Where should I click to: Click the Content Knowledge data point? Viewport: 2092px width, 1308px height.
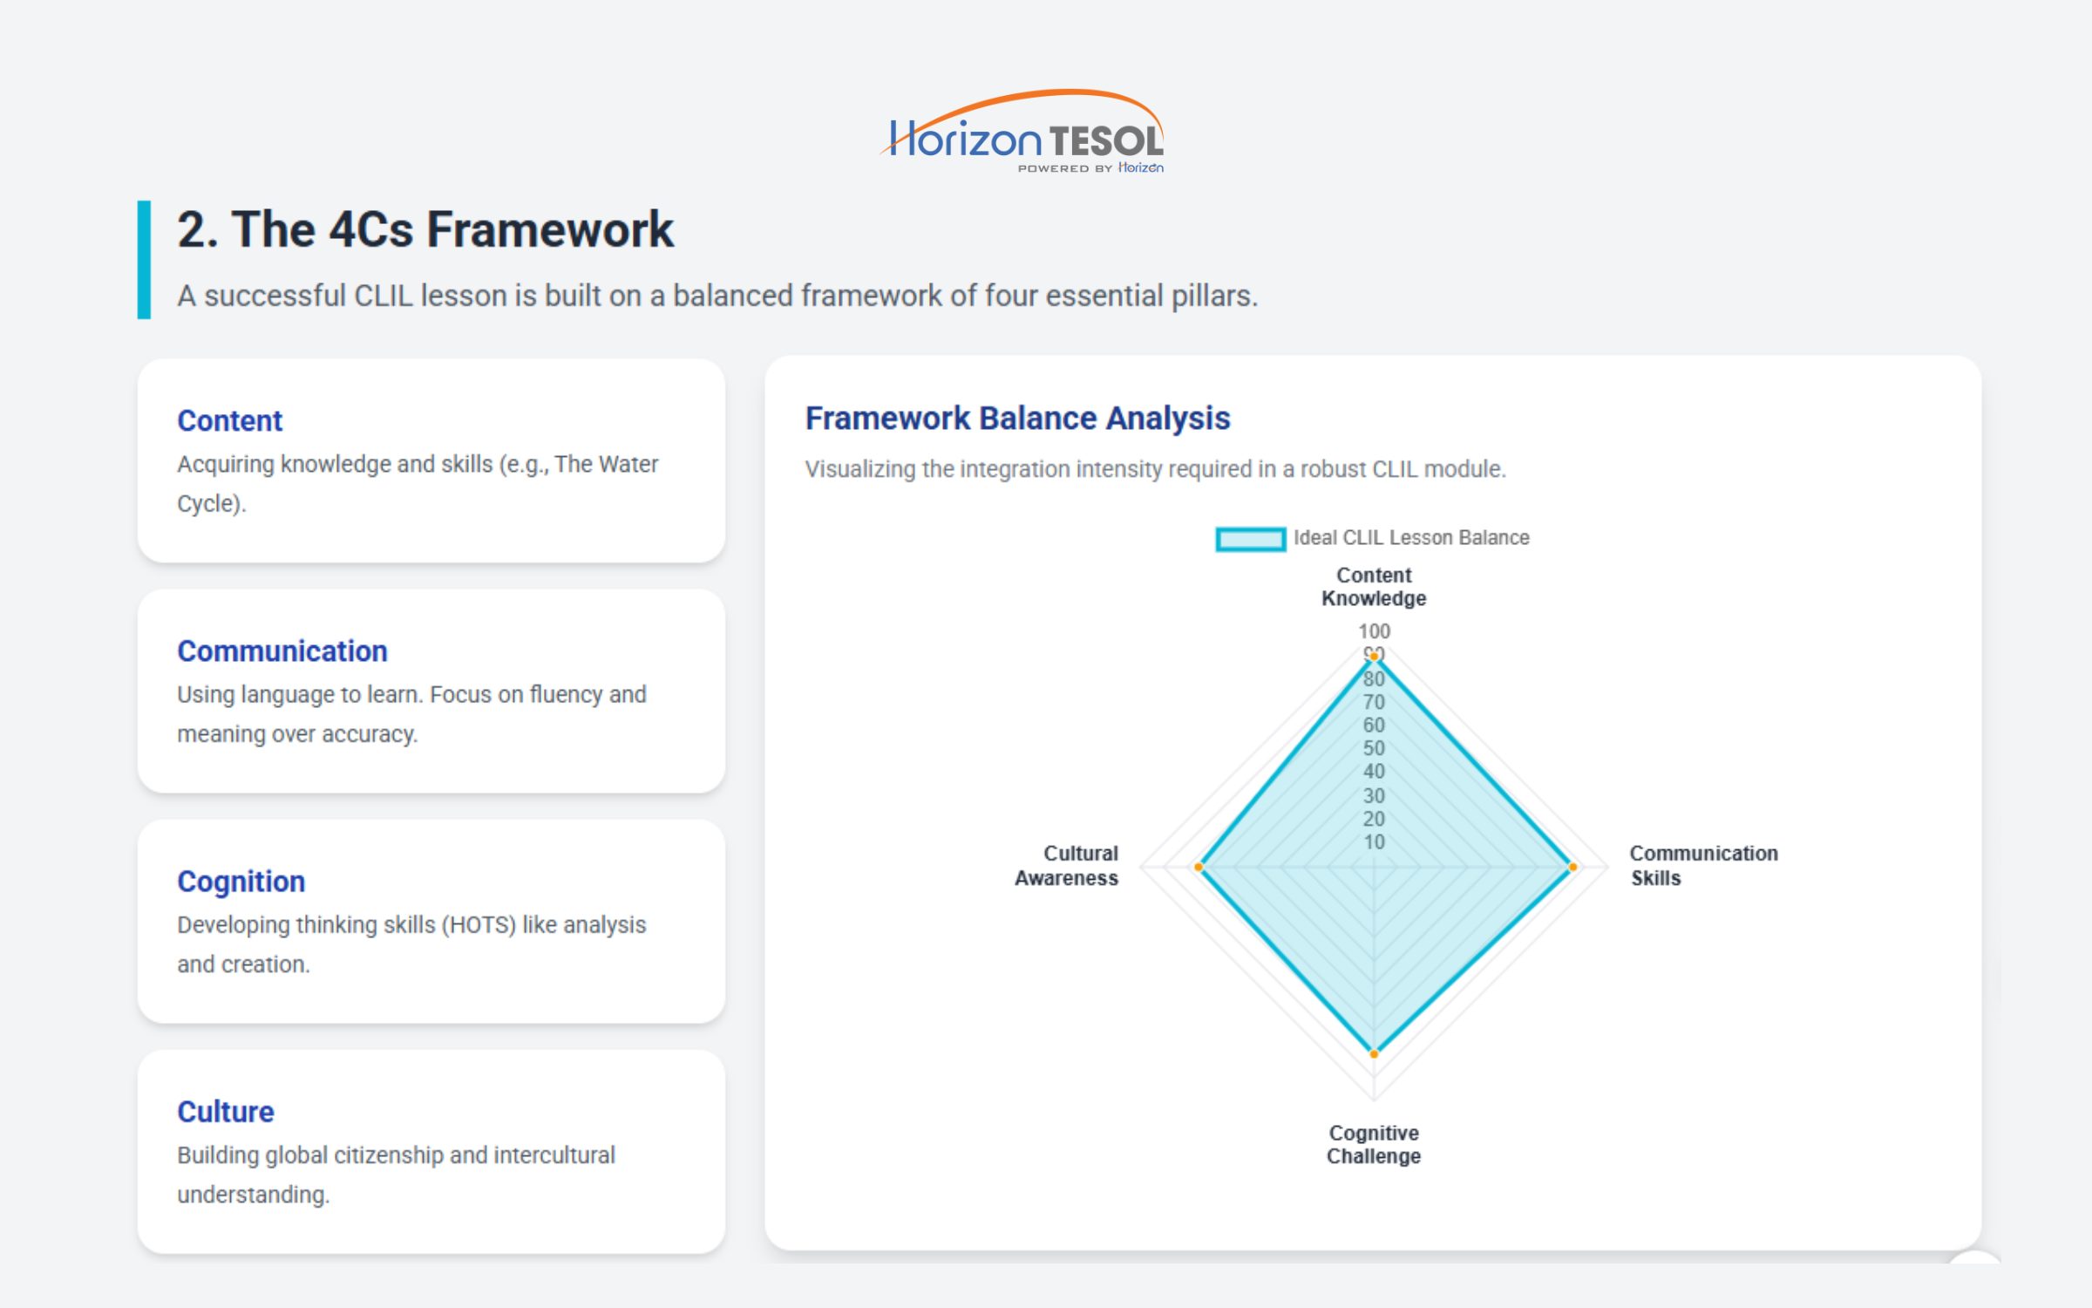point(1374,656)
